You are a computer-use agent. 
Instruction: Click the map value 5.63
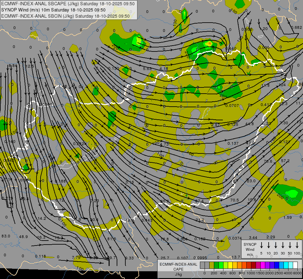tap(147, 69)
